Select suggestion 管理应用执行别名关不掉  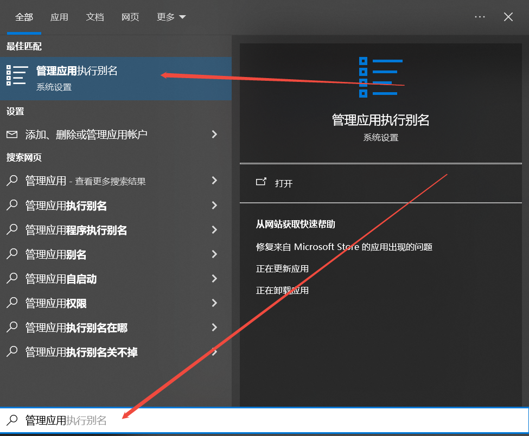click(x=116, y=352)
